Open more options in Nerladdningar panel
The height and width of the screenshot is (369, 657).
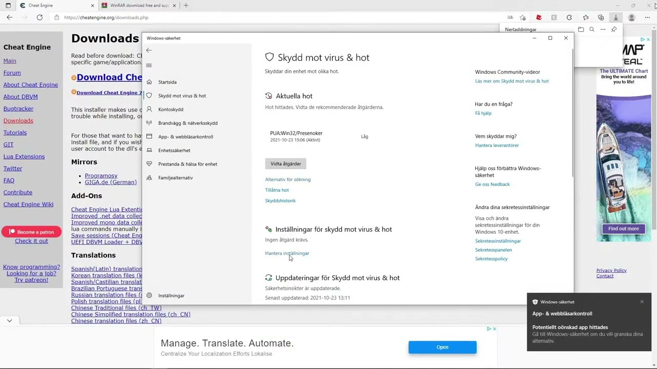click(x=603, y=30)
